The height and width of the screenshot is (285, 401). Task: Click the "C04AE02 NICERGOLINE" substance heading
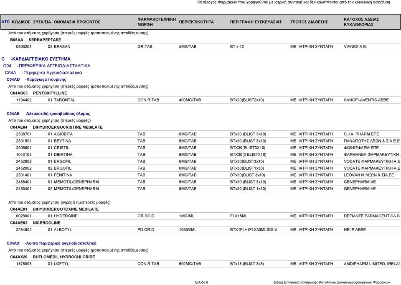pyautogui.click(x=35, y=223)
